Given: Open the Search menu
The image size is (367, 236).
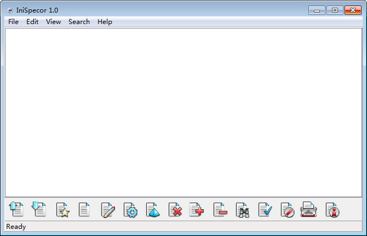Looking at the screenshot, I should (79, 22).
